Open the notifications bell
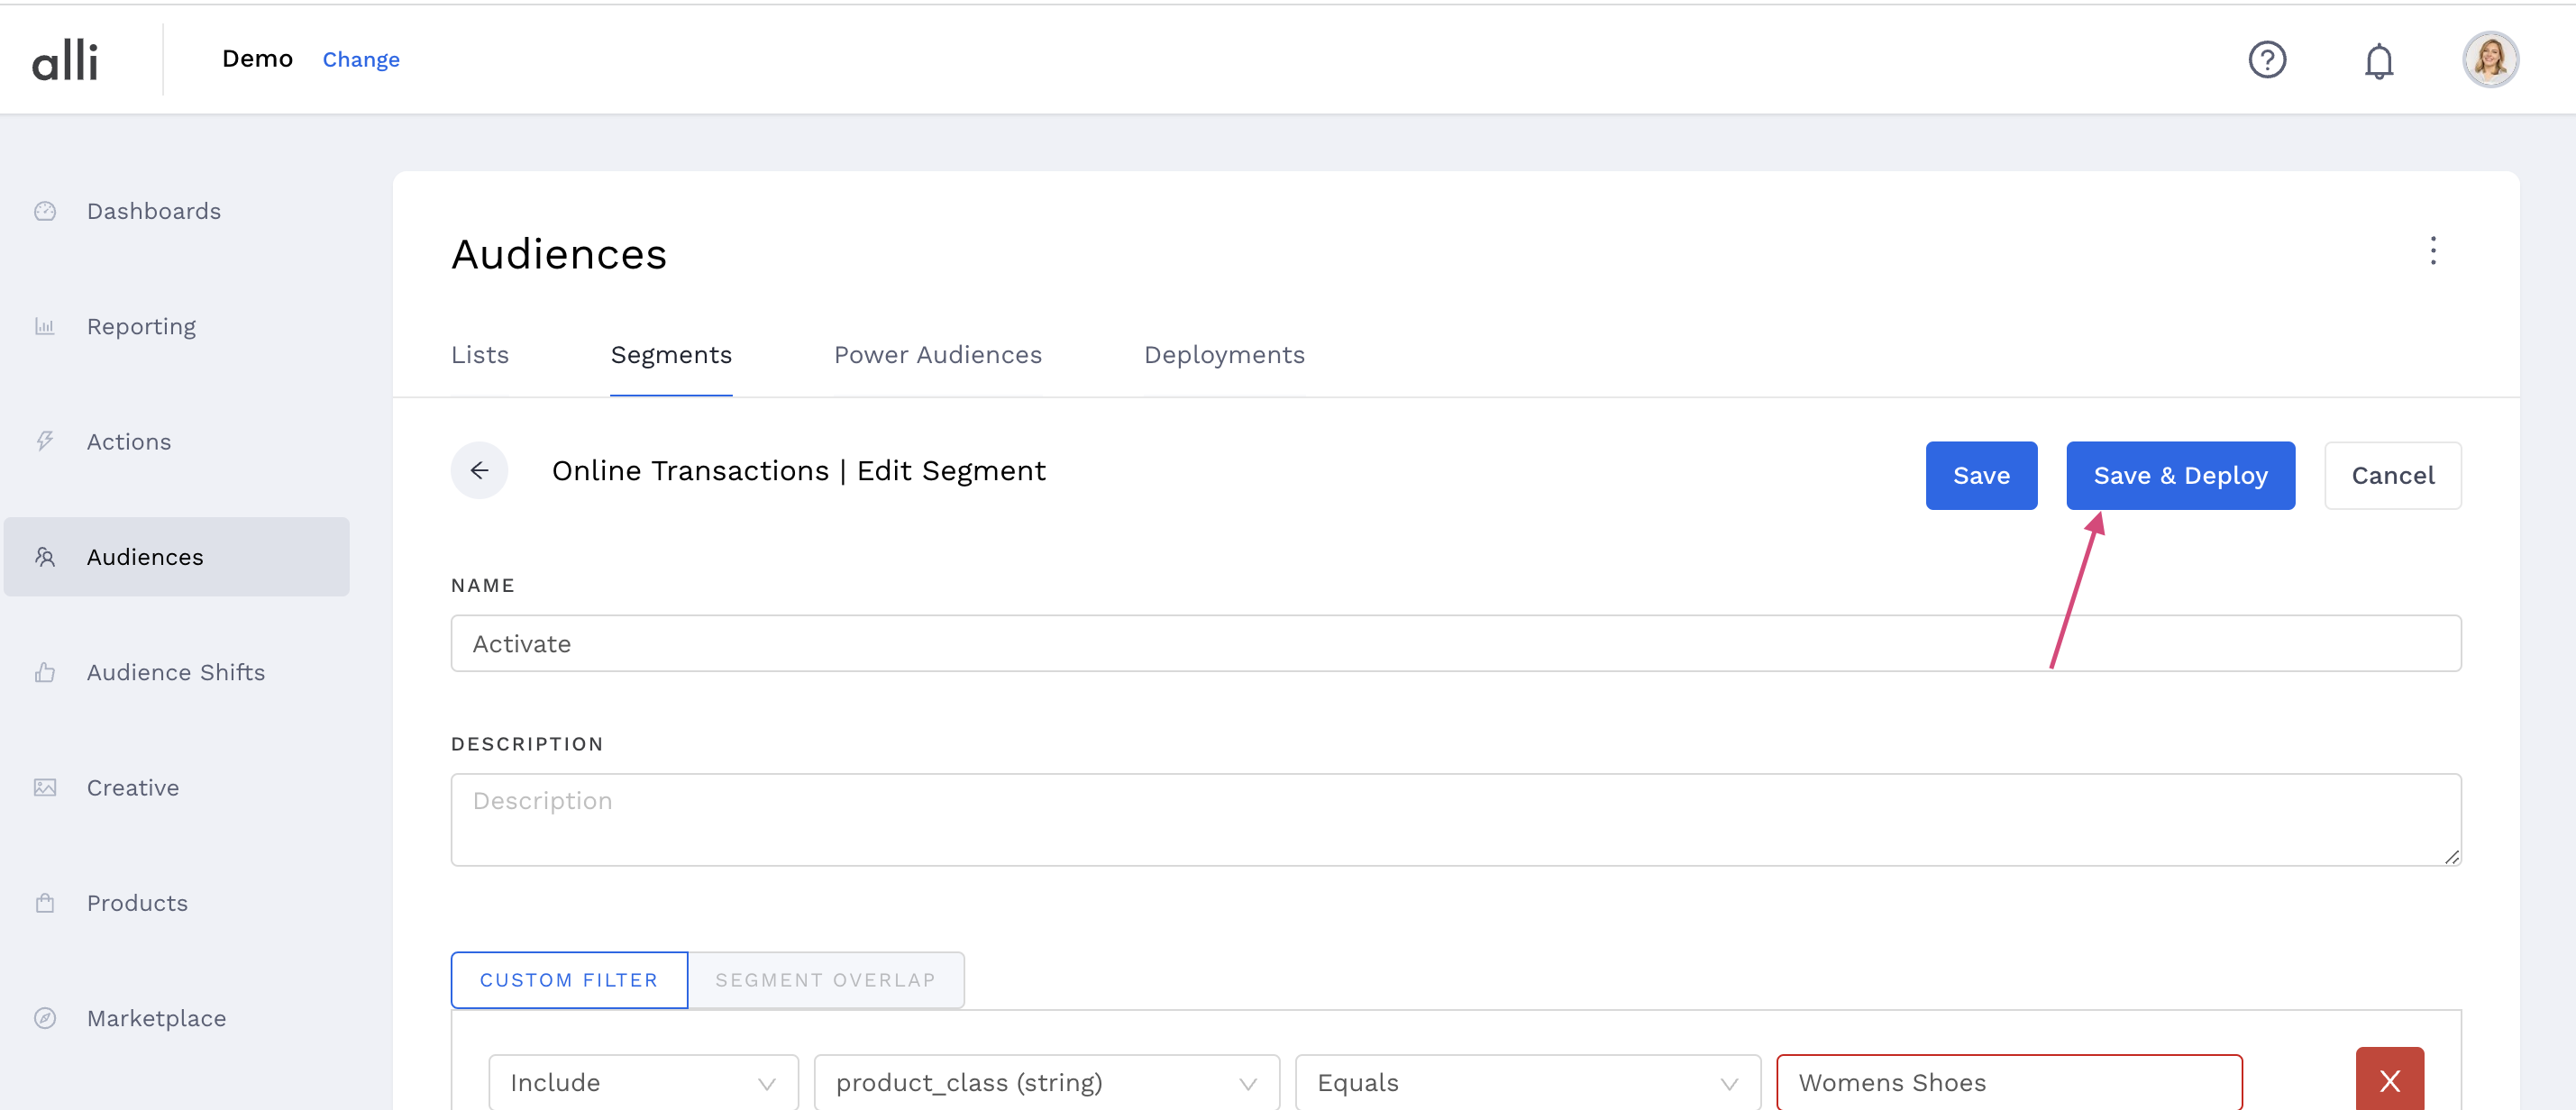Screen dimensions: 2576x1110 point(2380,60)
